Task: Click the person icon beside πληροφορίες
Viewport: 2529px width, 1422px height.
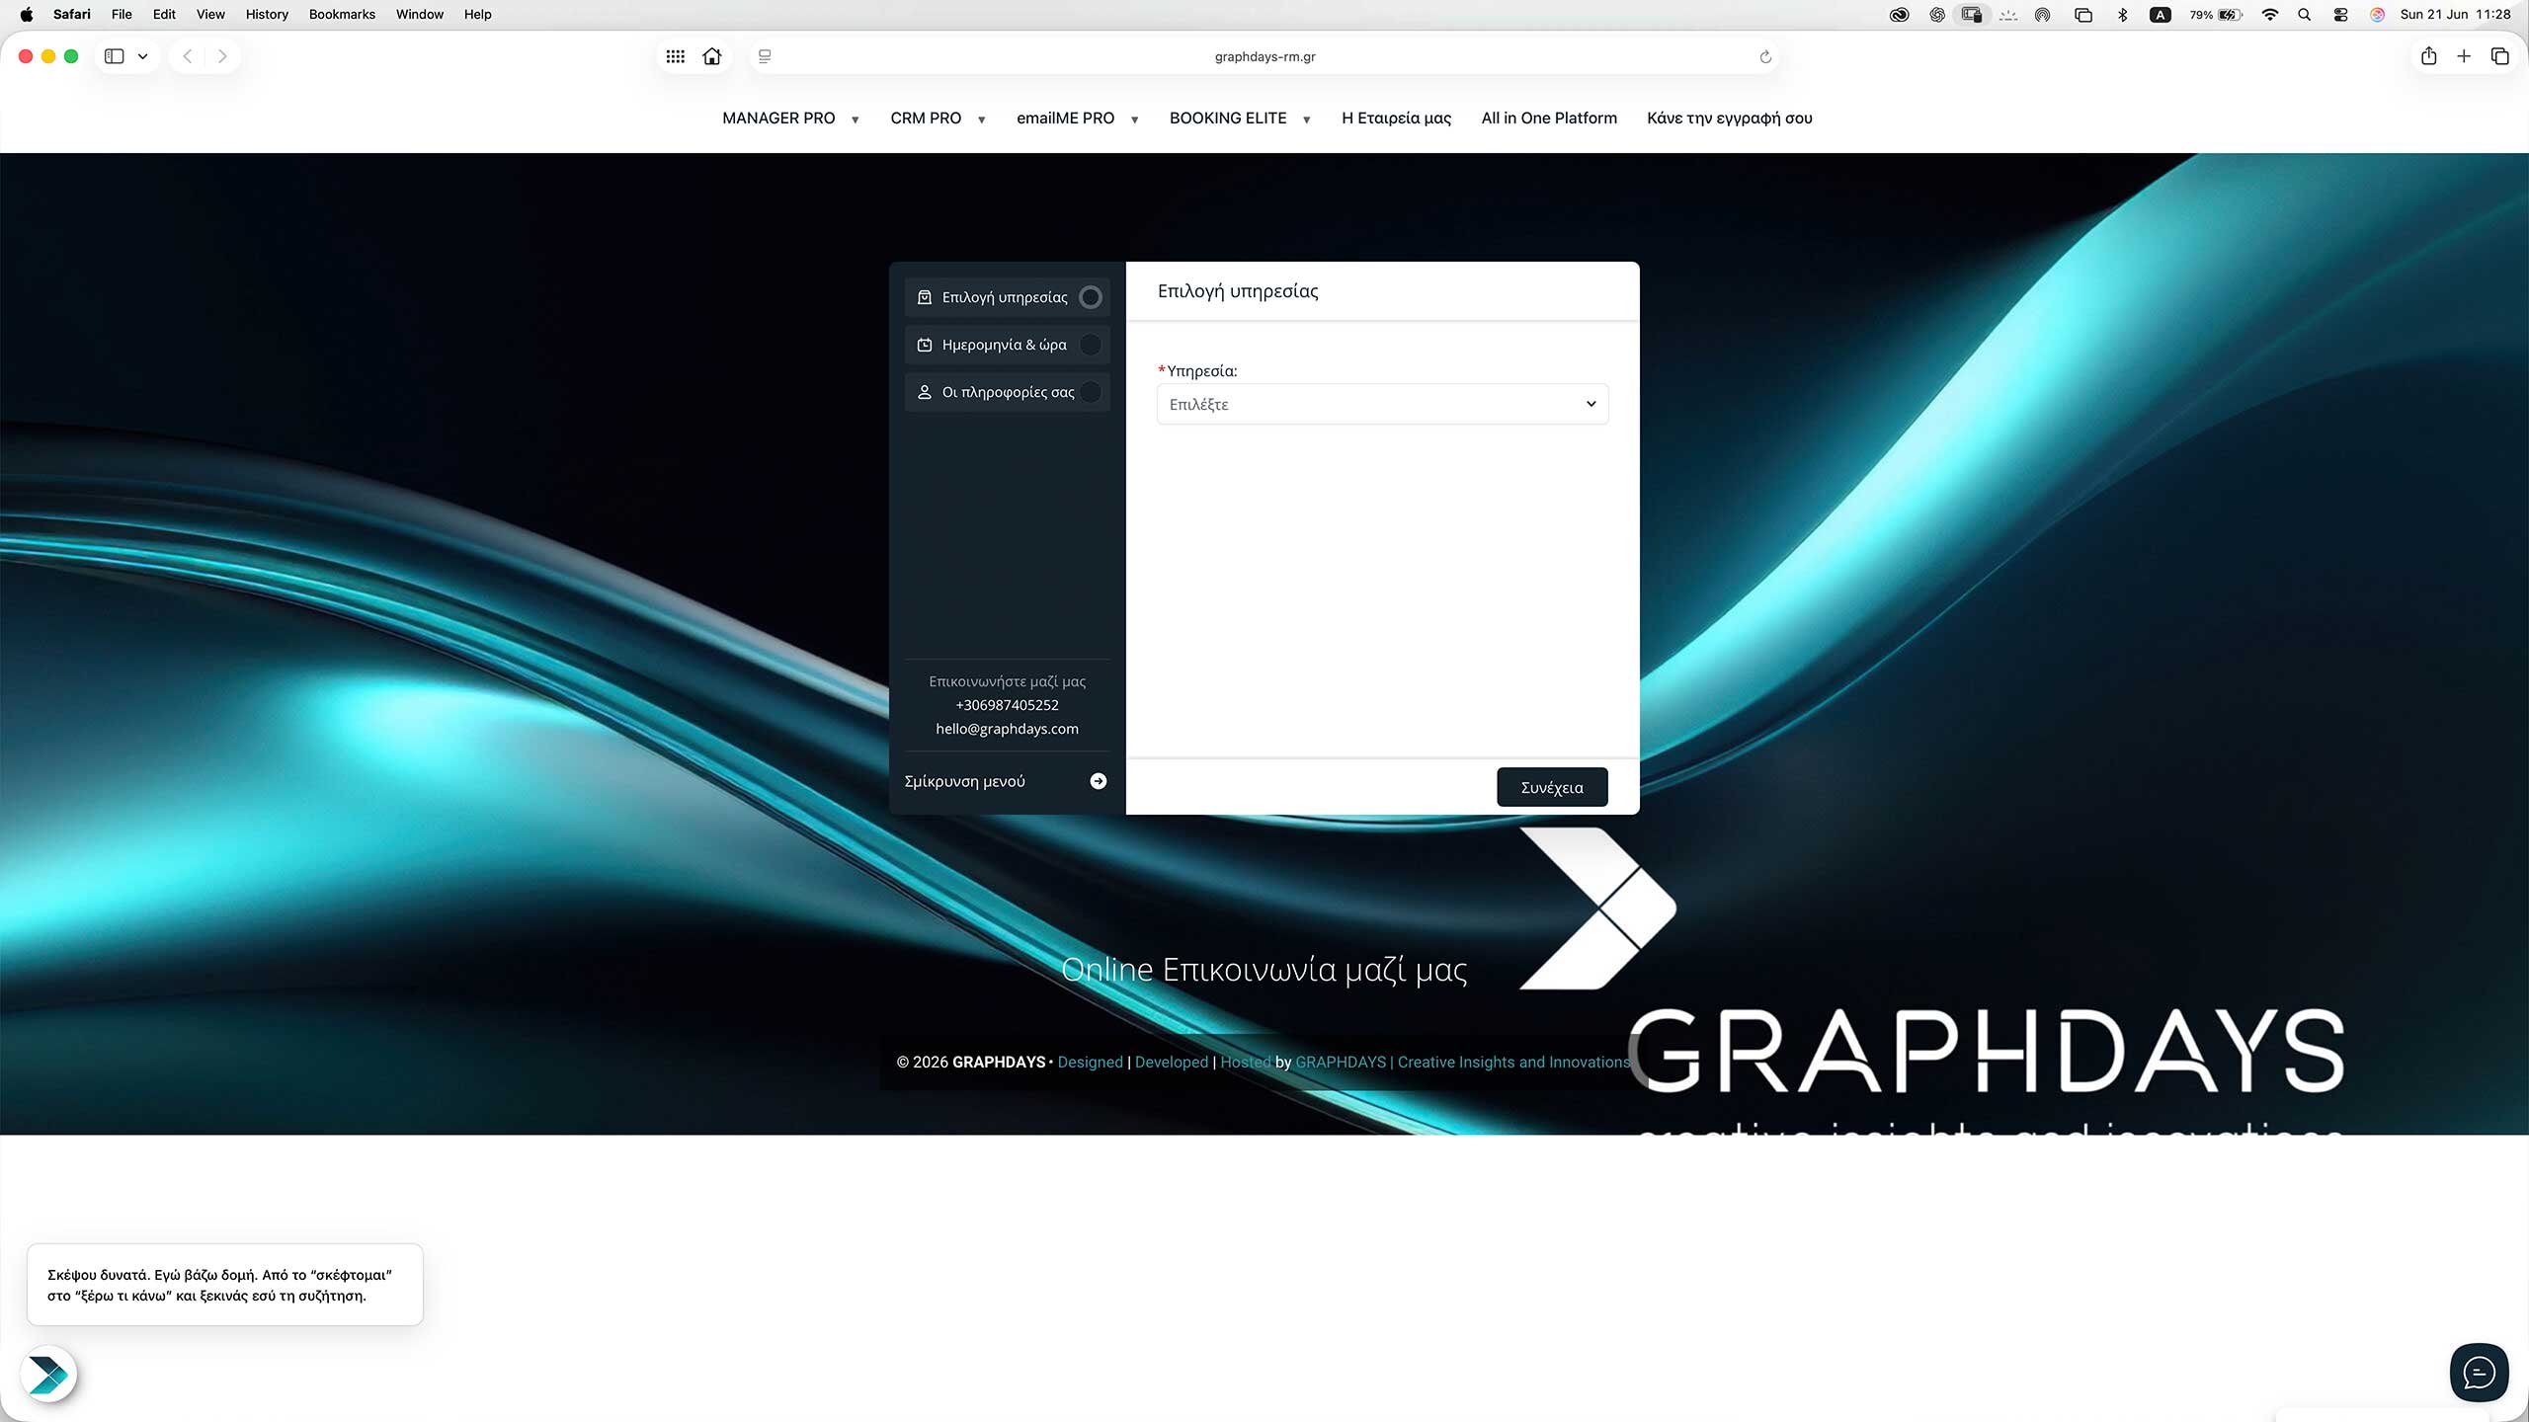Action: pyautogui.click(x=925, y=392)
